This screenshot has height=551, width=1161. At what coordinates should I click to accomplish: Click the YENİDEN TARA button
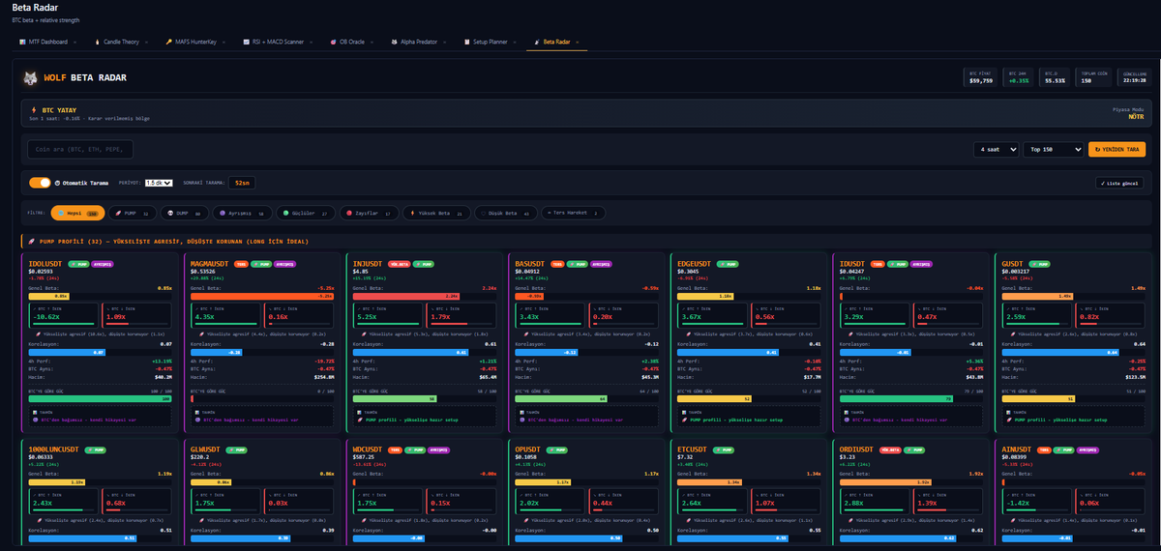point(1117,150)
